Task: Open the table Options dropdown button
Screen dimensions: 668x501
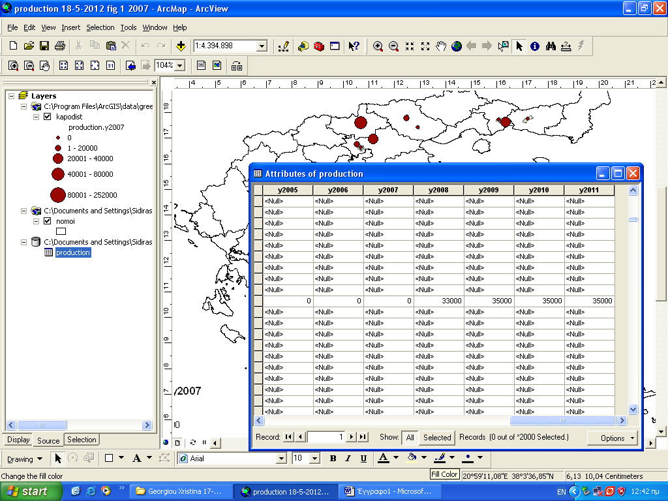Action: tap(613, 438)
